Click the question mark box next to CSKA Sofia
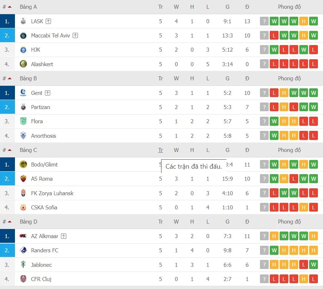Viewport: 323px width, 289px height. (x=264, y=207)
